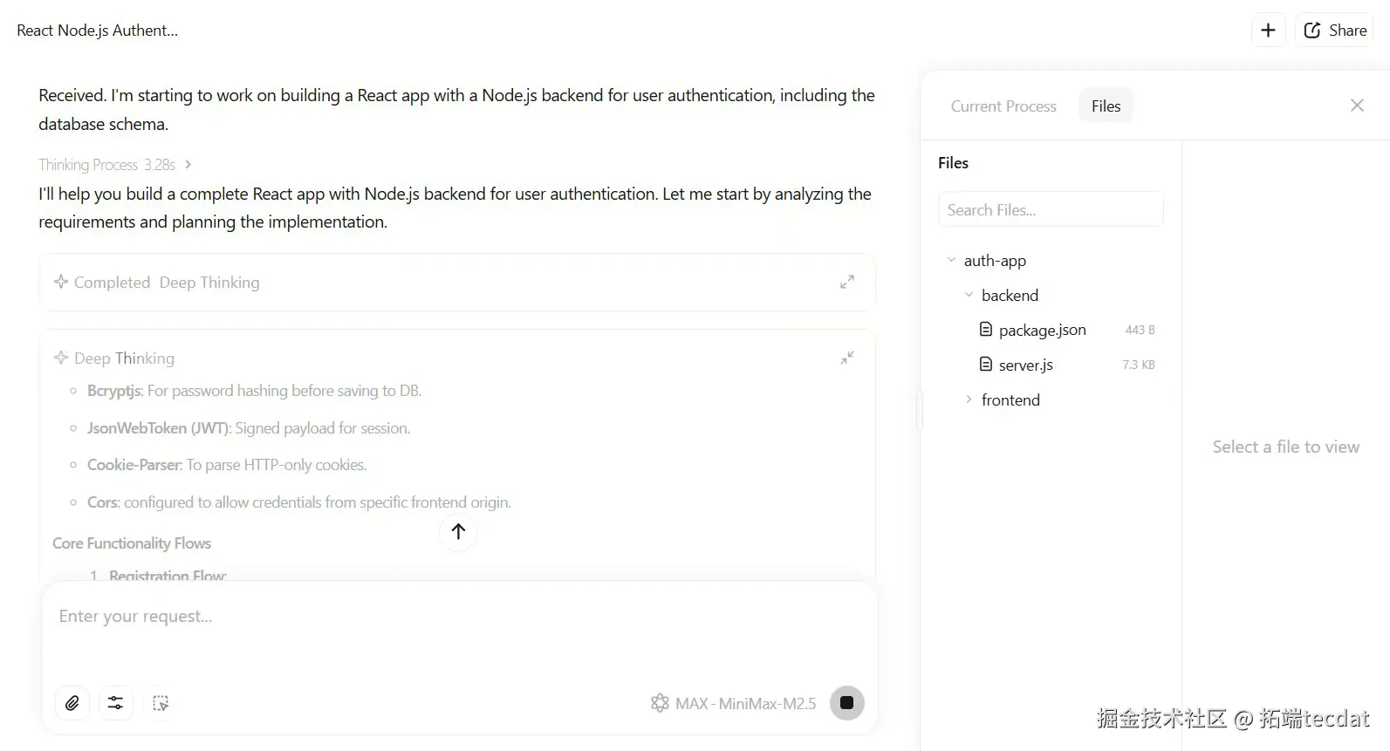
Task: Open the sliders settings icon
Action: click(115, 703)
